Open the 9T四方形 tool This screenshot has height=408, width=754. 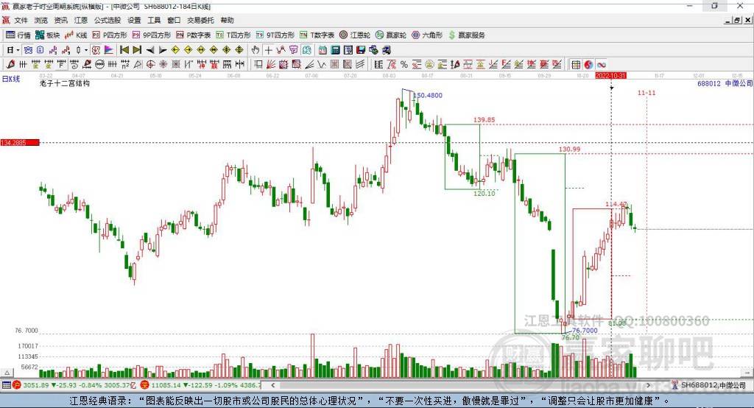[x=275, y=35]
